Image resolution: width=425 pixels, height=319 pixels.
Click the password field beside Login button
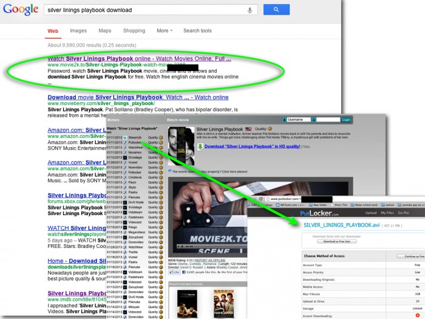328,120
